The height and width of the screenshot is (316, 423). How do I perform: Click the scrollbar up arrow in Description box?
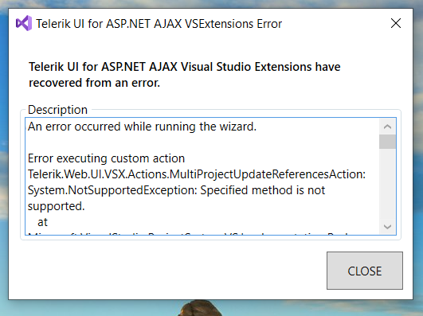point(387,127)
